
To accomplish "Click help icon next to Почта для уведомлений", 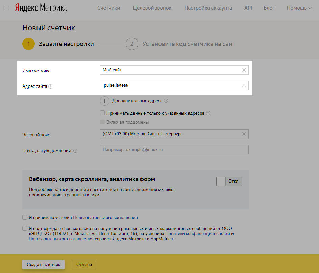I will (x=75, y=151).
